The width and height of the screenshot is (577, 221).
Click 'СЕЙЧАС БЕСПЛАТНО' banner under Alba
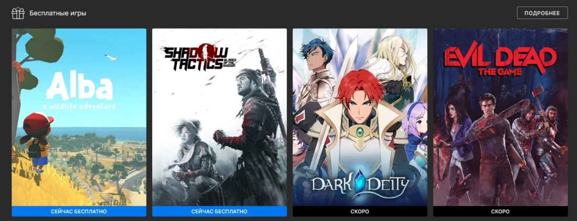point(79,212)
